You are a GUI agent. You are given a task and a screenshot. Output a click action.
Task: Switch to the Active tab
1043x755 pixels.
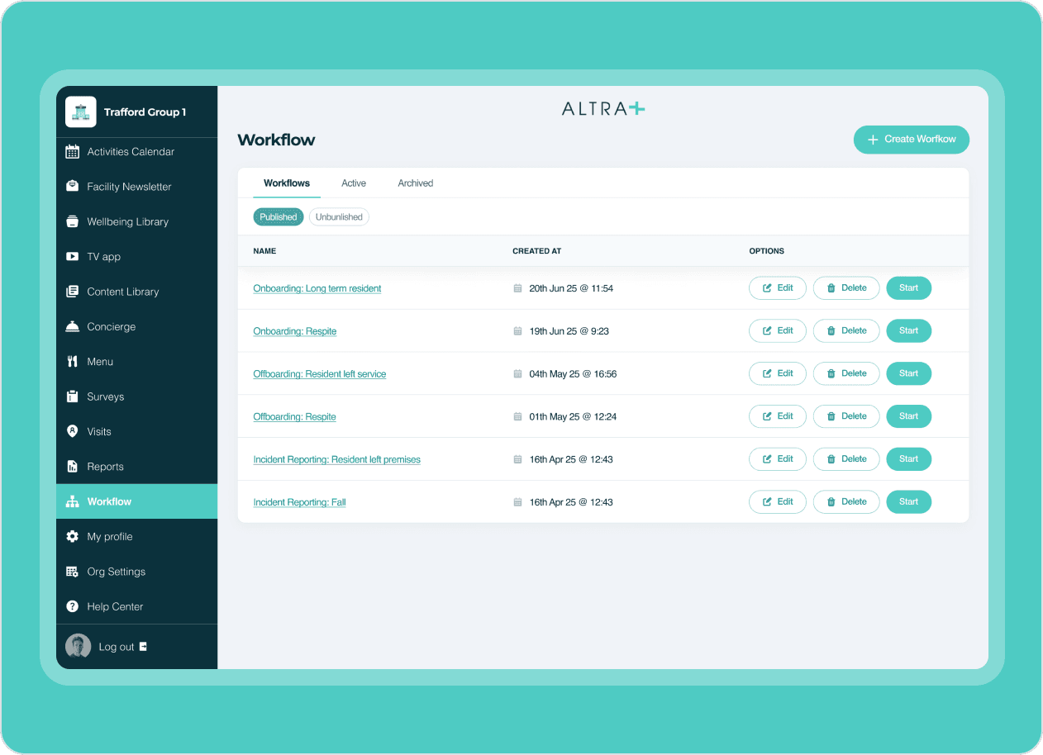coord(354,183)
